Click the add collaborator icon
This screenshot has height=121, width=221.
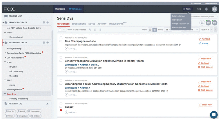coord(202,23)
